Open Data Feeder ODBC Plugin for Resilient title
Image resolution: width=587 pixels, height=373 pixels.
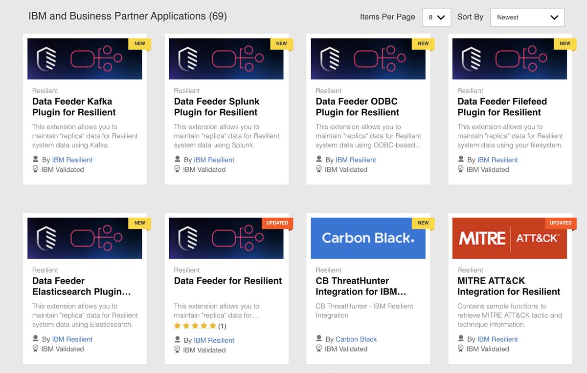pyautogui.click(x=358, y=107)
